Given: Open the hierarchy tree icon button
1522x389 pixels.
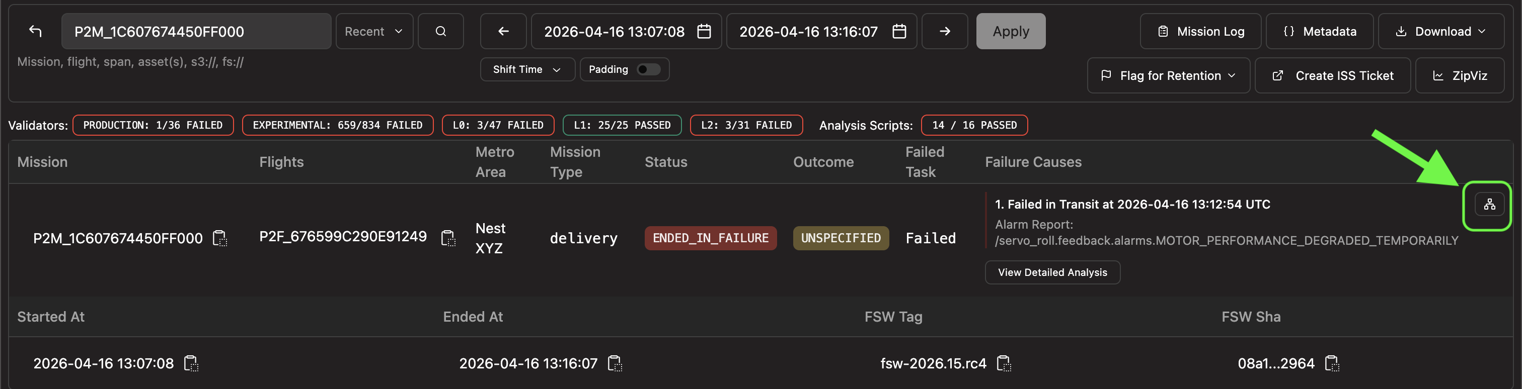Looking at the screenshot, I should point(1489,204).
